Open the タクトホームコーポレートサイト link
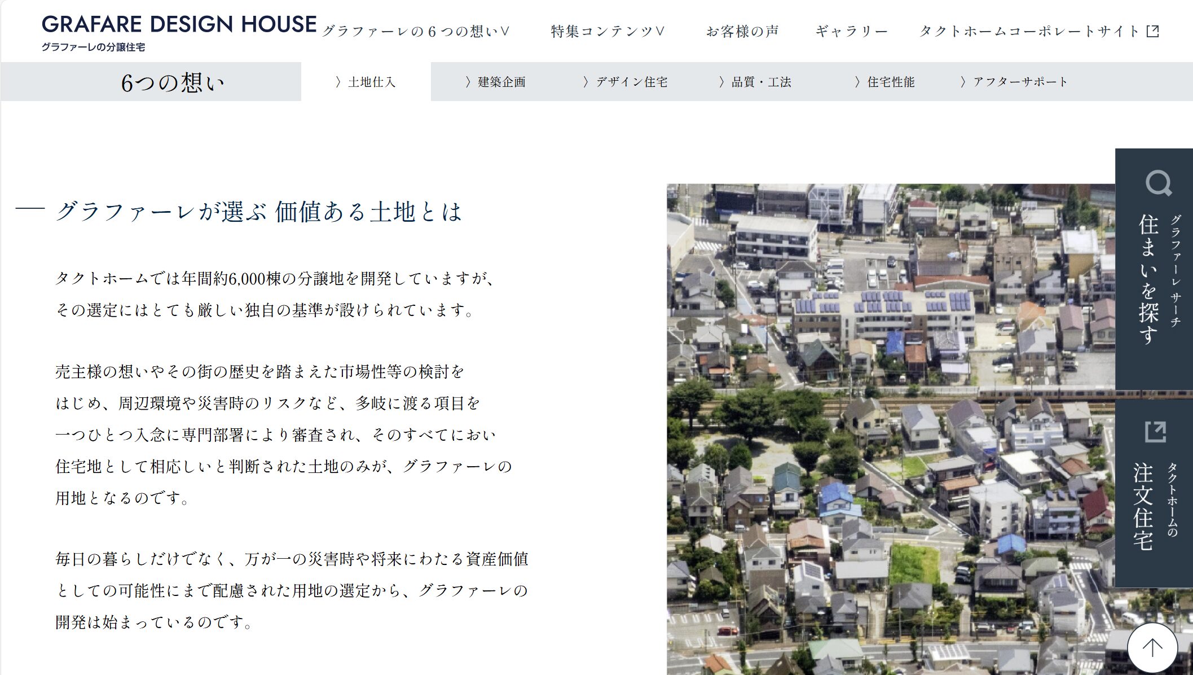This screenshot has height=675, width=1193. point(1029,32)
